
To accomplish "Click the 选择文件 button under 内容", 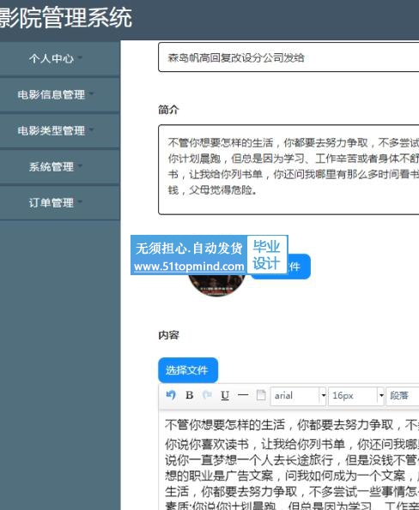I will coord(188,370).
